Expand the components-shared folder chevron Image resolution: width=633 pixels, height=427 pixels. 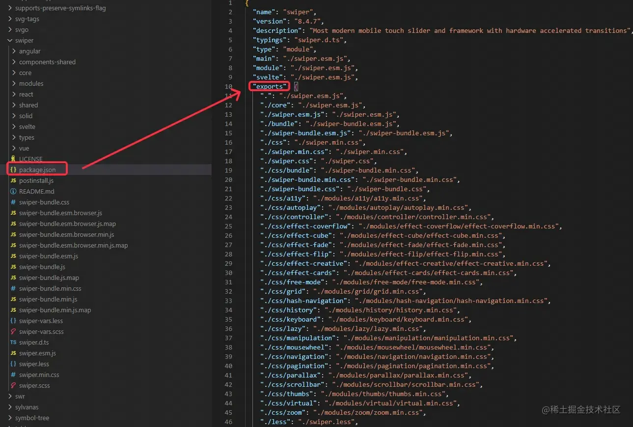14,62
